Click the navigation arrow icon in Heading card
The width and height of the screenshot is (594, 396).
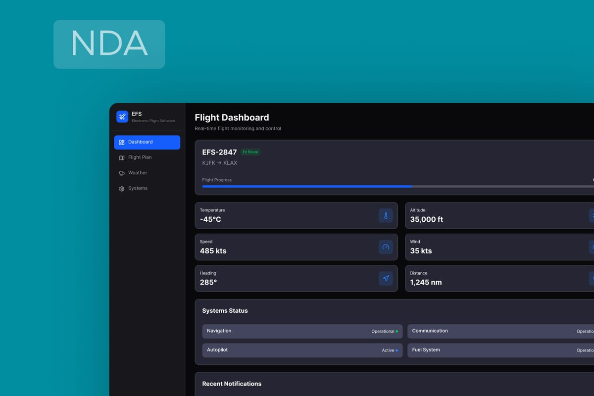click(x=386, y=278)
